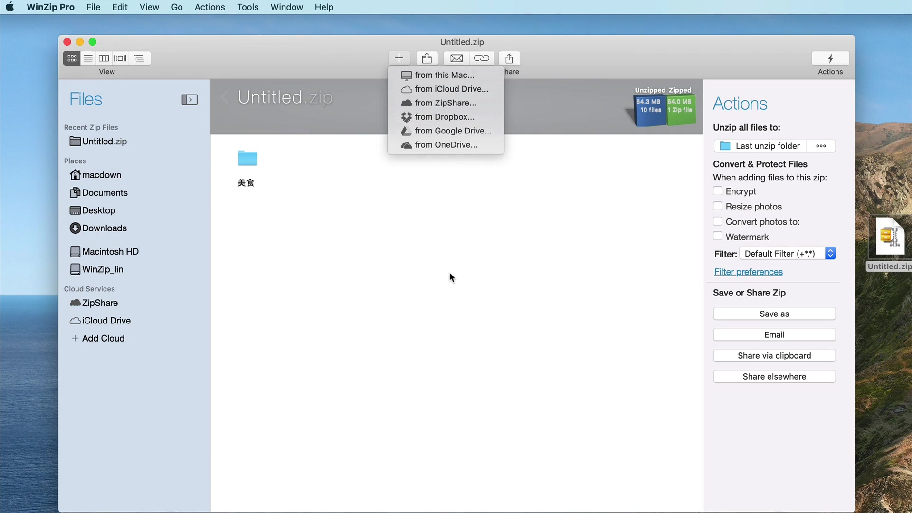
Task: Switch to outline list view
Action: [x=140, y=58]
